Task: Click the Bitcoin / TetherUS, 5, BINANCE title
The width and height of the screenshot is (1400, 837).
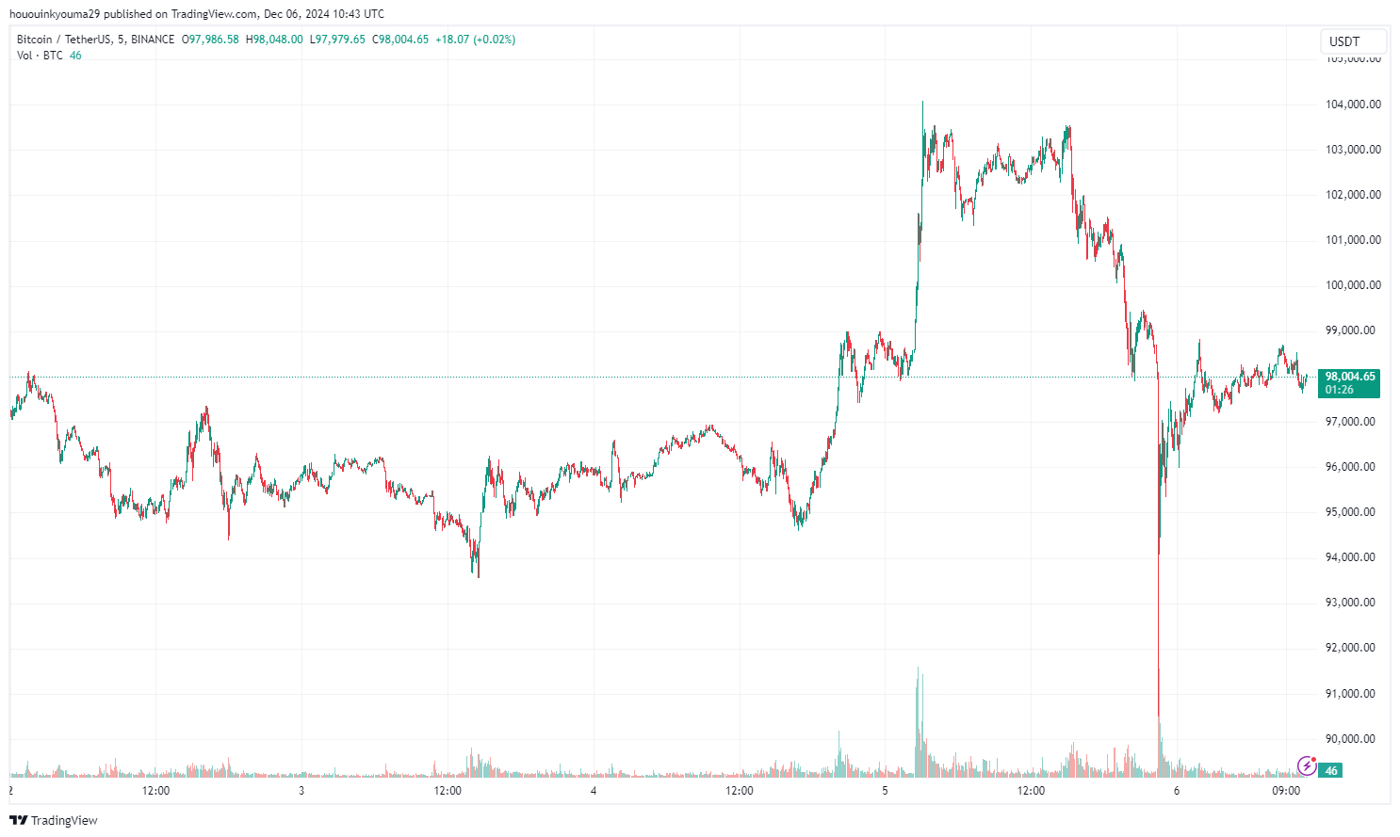Action: [96, 40]
